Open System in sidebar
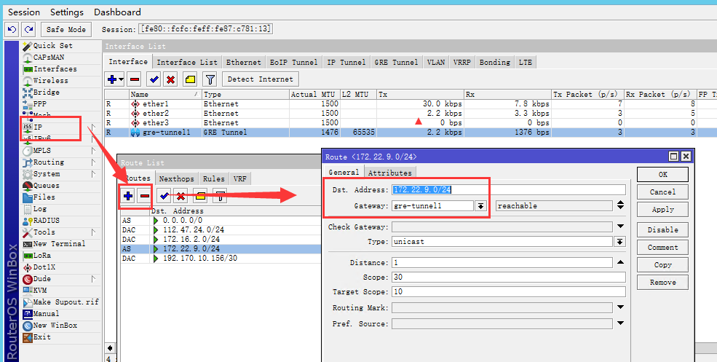 41,174
